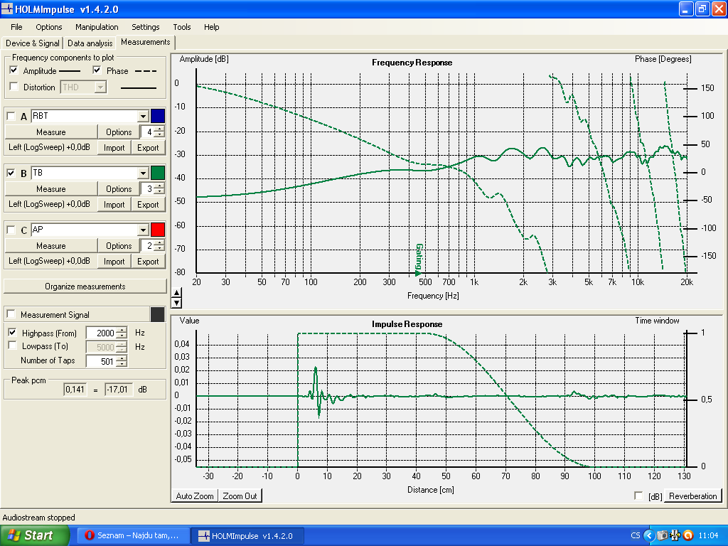728x546 pixels.
Task: Click the Opera icon in the taskbar
Action: point(90,535)
